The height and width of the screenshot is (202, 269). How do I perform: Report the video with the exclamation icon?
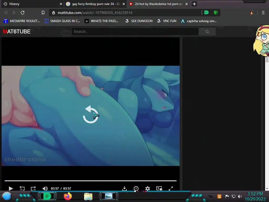[136, 188]
